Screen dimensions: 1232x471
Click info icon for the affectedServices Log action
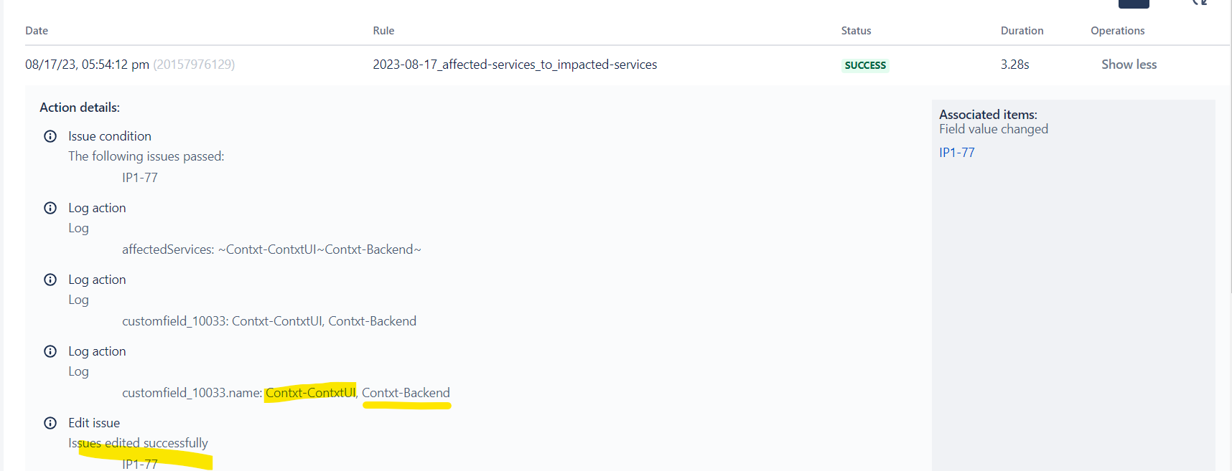[x=50, y=208]
